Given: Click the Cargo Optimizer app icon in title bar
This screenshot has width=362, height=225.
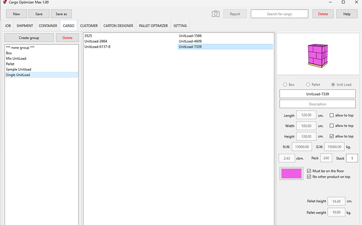Looking at the screenshot, I should [x=5, y=2].
